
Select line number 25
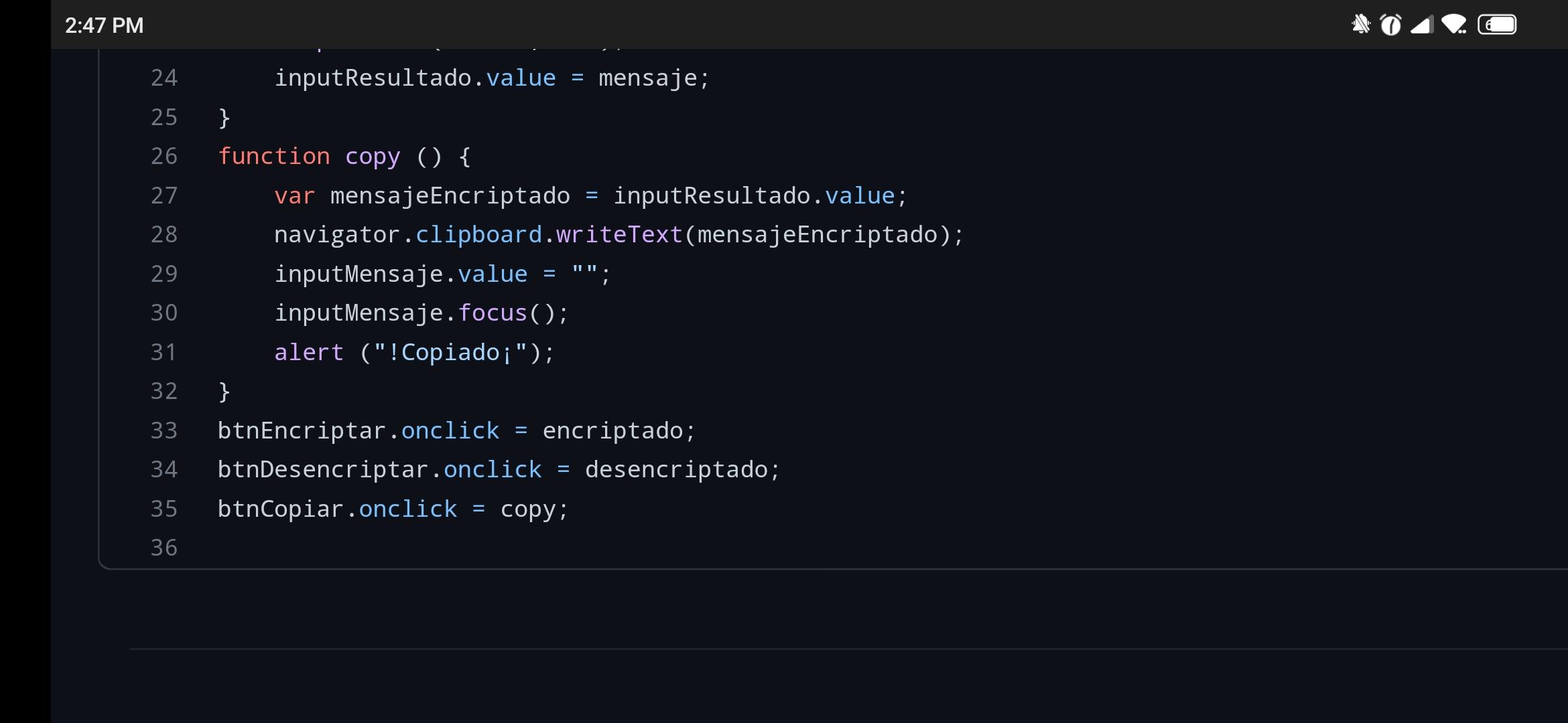click(x=164, y=117)
